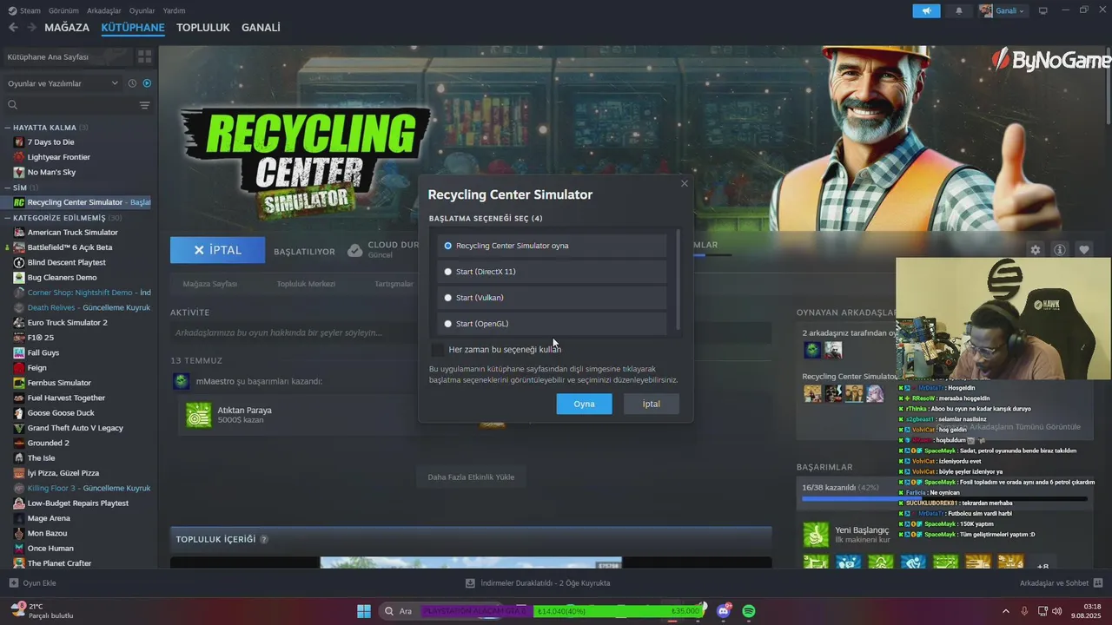This screenshot has width=1112, height=625.
Task: Open Windows Start menu
Action: click(x=364, y=611)
